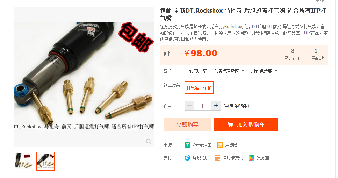Expand the 广东清远清新区 destination dropdown
The height and width of the screenshot is (178, 338).
(226, 71)
